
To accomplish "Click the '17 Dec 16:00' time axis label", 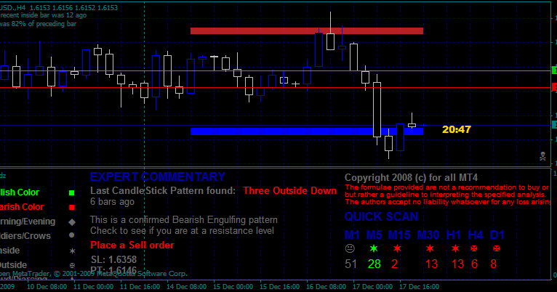I will point(419,287).
